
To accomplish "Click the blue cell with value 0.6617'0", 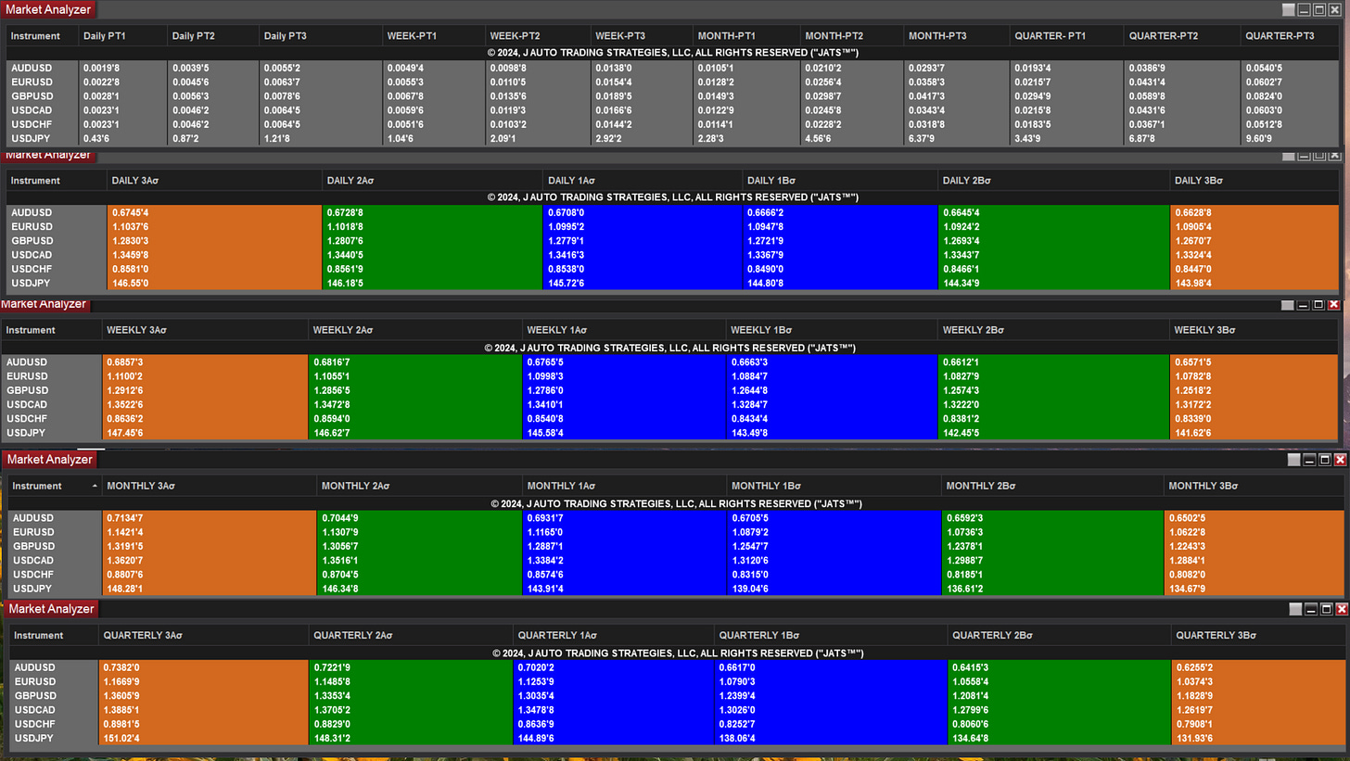I will (x=831, y=667).
